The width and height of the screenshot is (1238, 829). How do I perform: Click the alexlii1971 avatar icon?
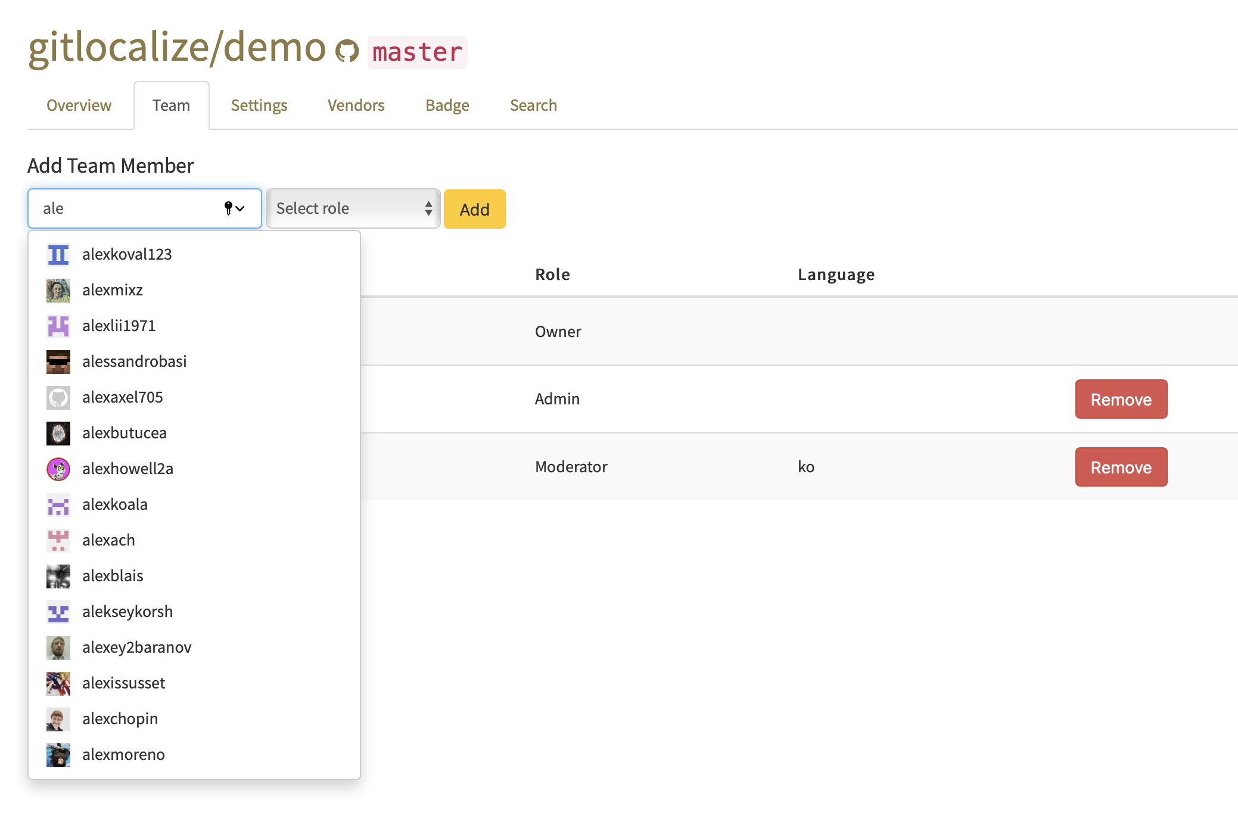tap(58, 324)
